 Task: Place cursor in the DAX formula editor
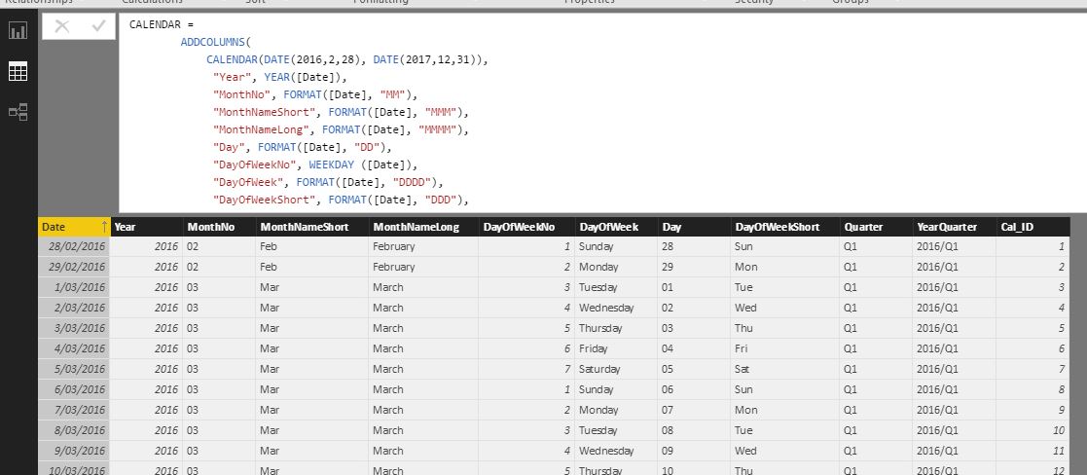tap(602, 112)
